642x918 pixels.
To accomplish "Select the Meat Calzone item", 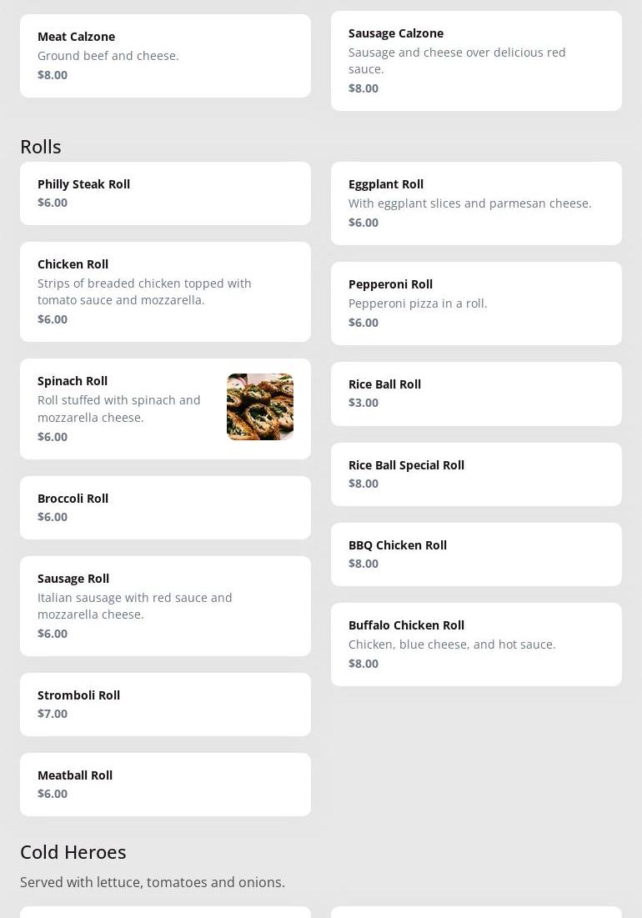I will tap(165, 56).
